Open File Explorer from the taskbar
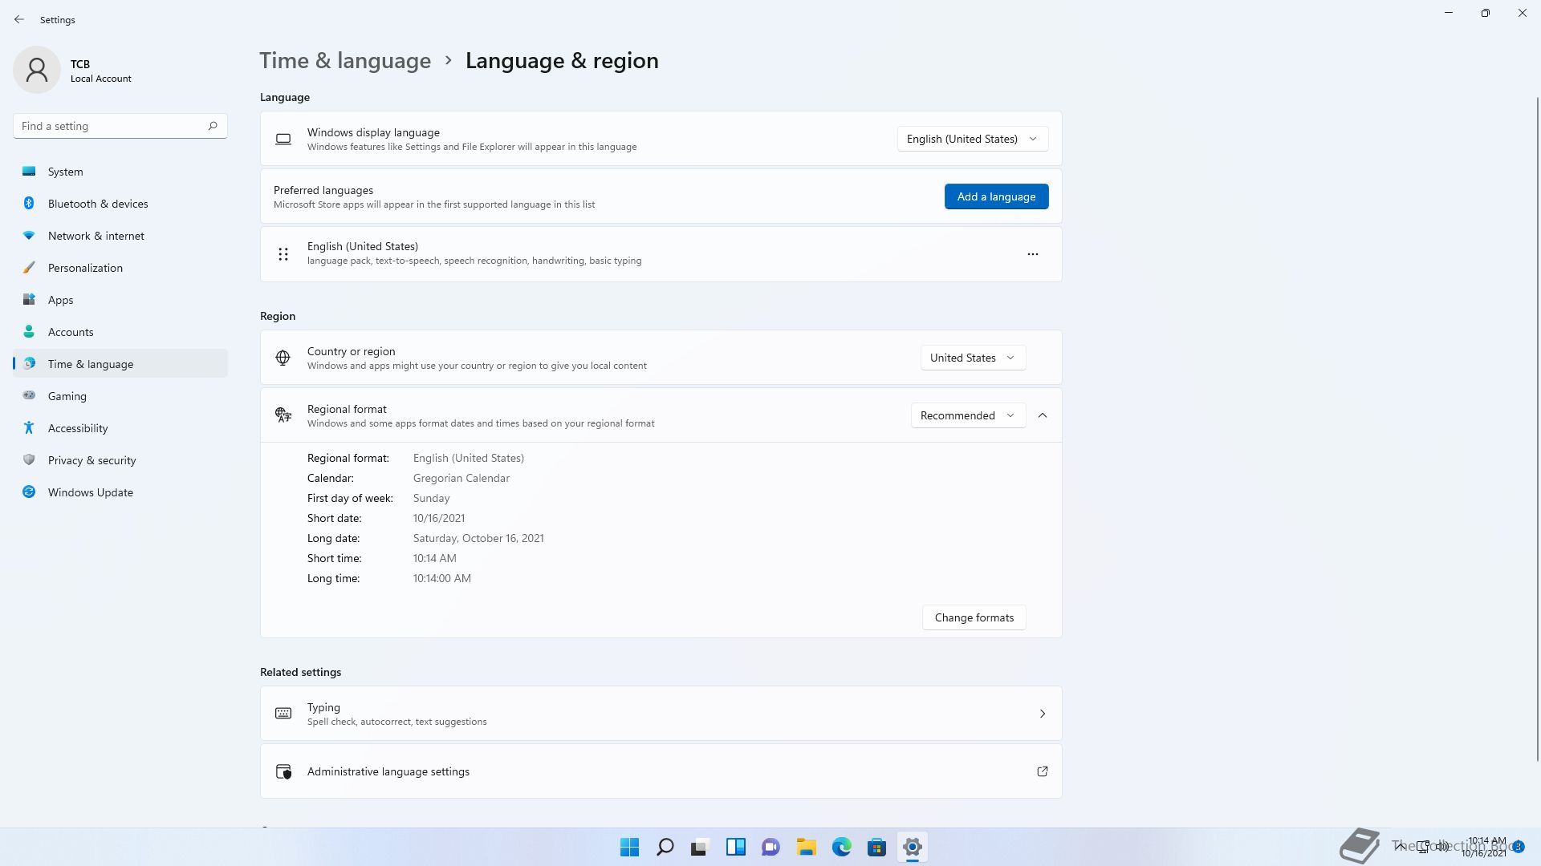The height and width of the screenshot is (866, 1541). click(806, 847)
